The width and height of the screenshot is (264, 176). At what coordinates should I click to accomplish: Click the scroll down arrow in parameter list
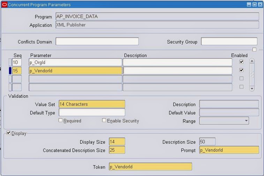point(252,88)
